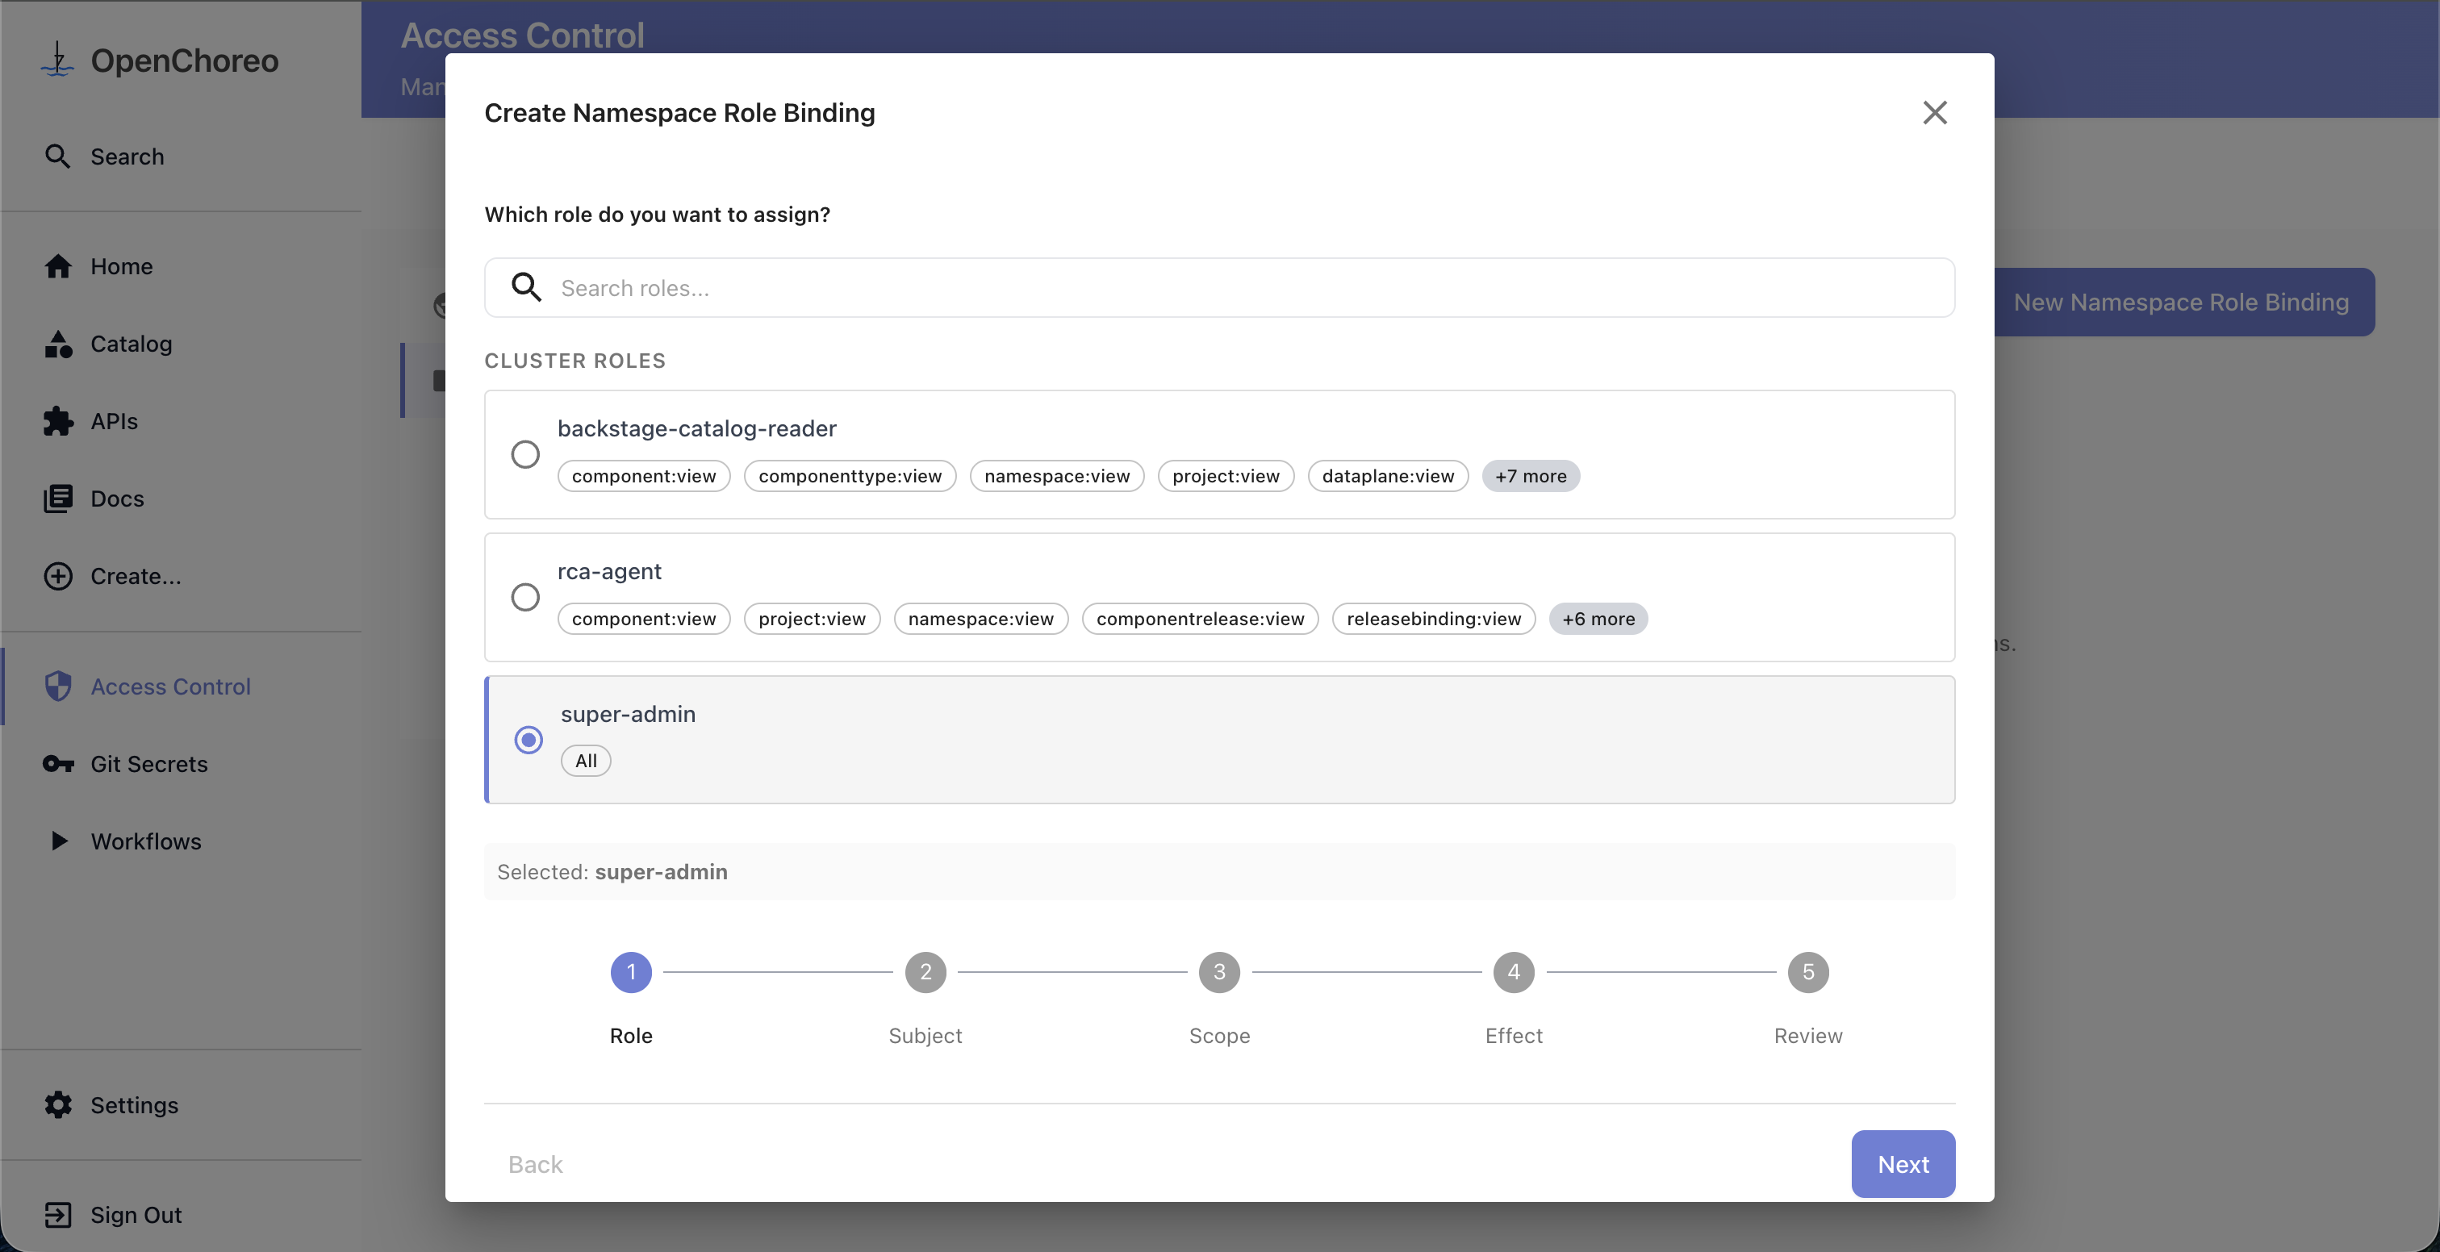Focus the Search roles input field
The width and height of the screenshot is (2440, 1252).
tap(1231, 288)
